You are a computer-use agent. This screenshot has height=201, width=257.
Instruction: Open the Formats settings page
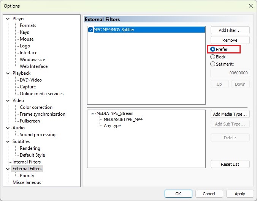click(28, 25)
